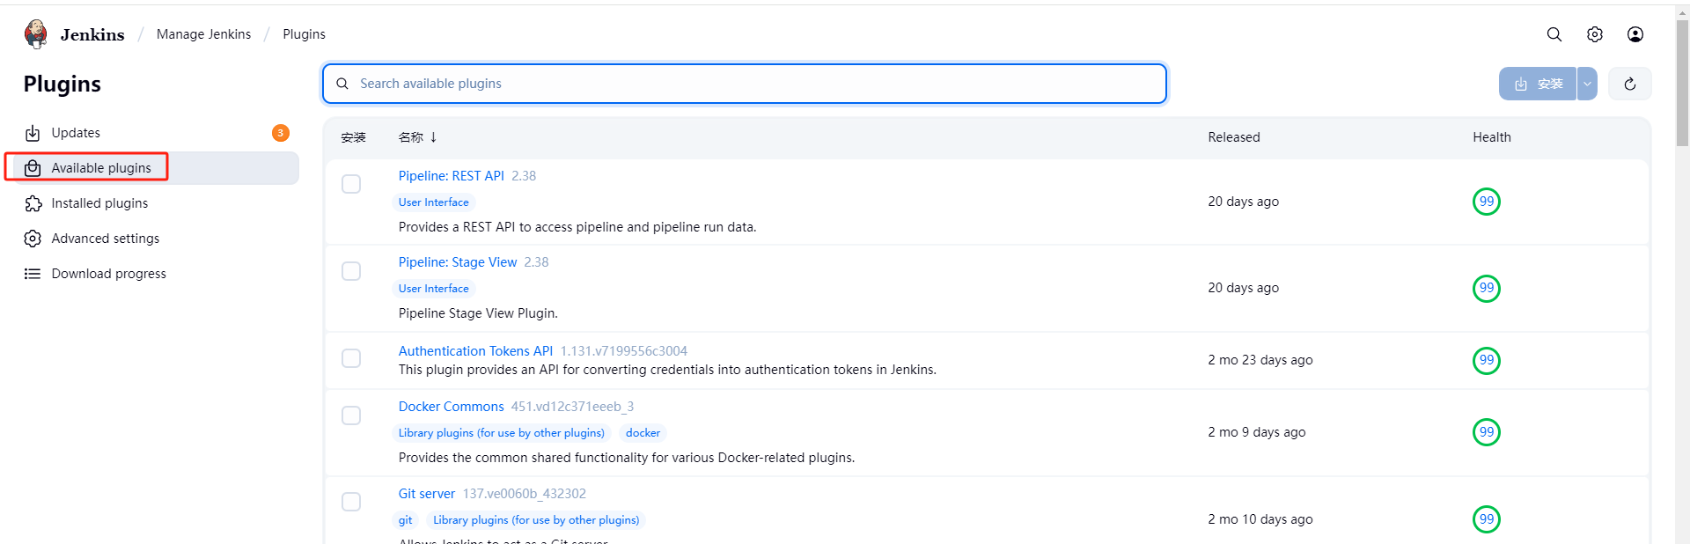Click health score 99 for Authentication Tokens API

pyautogui.click(x=1487, y=360)
